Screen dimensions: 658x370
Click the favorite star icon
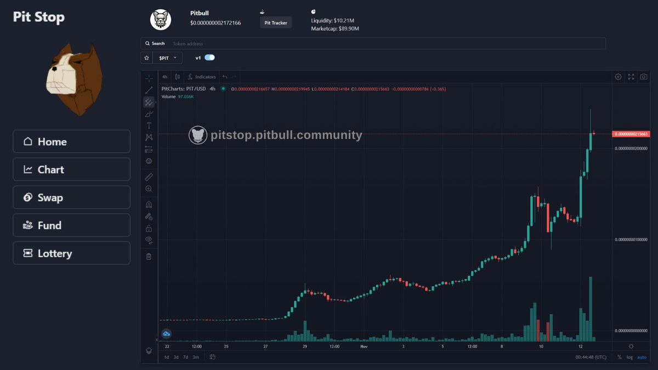tap(146, 58)
